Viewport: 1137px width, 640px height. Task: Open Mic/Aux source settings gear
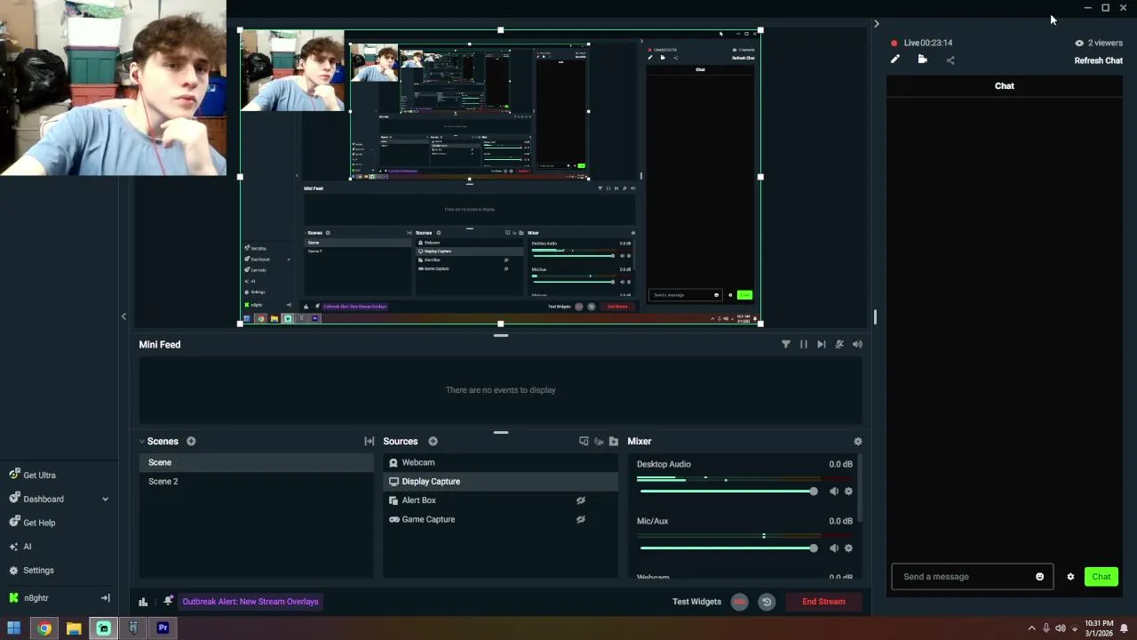[848, 548]
